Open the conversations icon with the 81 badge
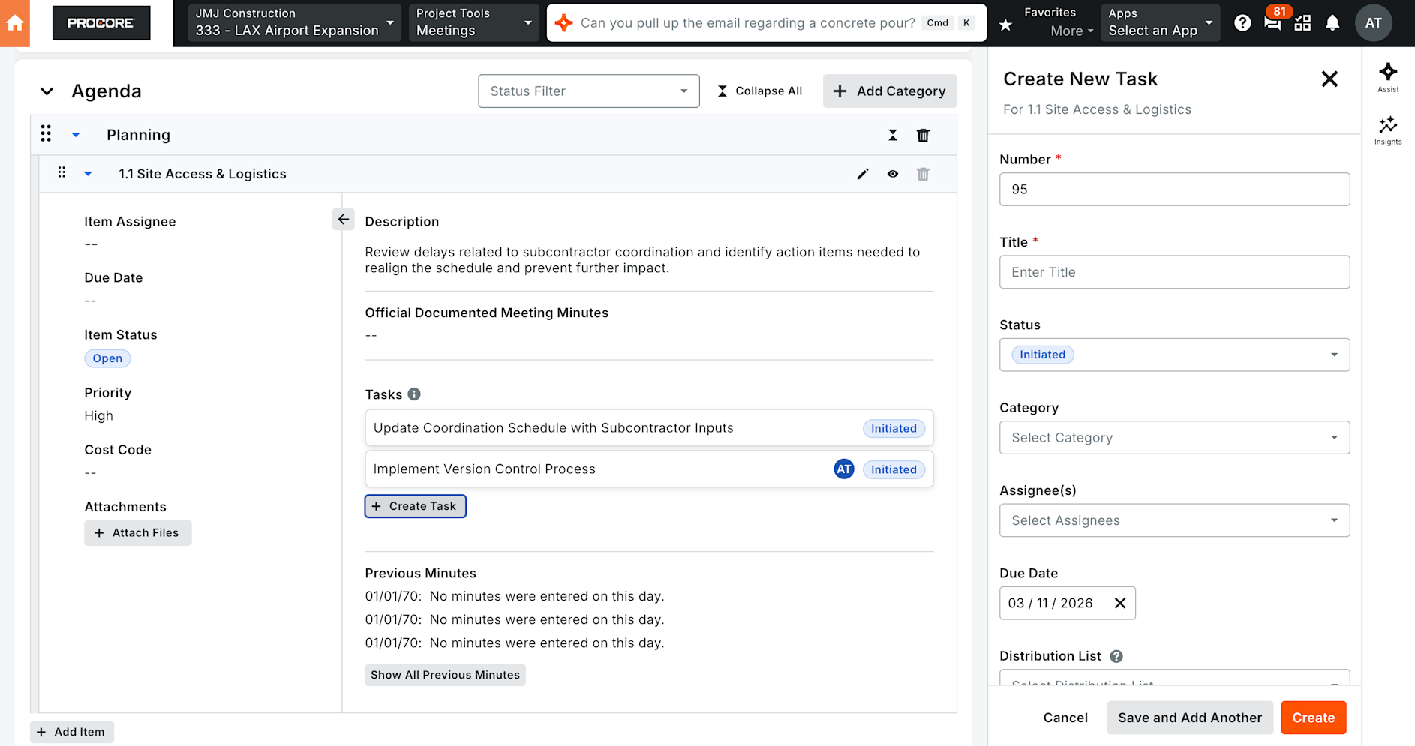This screenshot has height=746, width=1415. pos(1273,23)
